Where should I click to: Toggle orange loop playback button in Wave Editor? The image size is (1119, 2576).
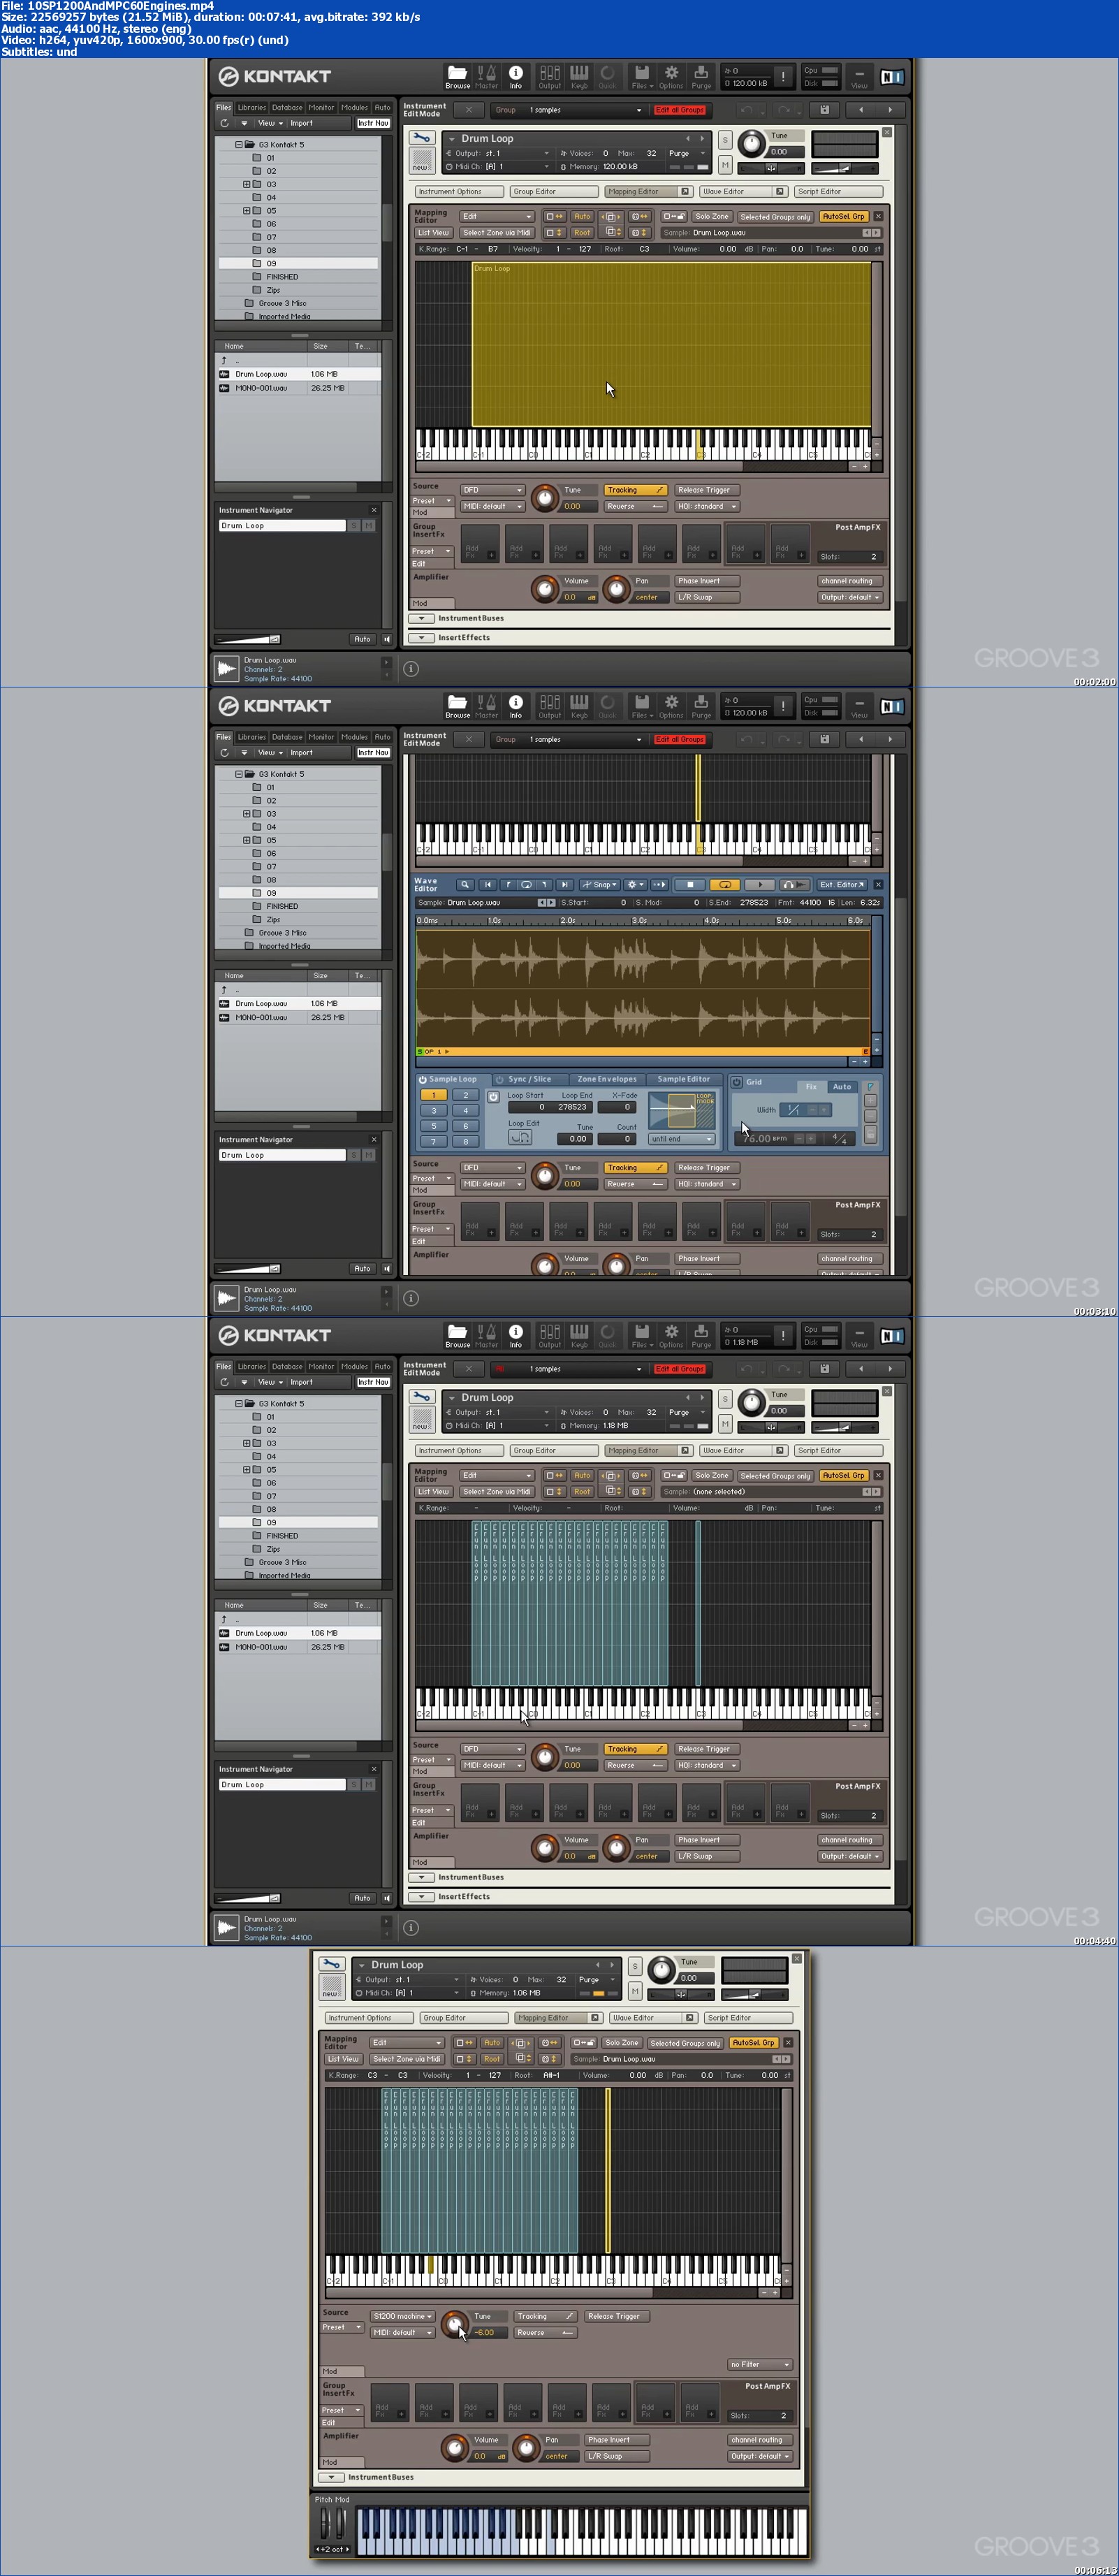tap(724, 885)
